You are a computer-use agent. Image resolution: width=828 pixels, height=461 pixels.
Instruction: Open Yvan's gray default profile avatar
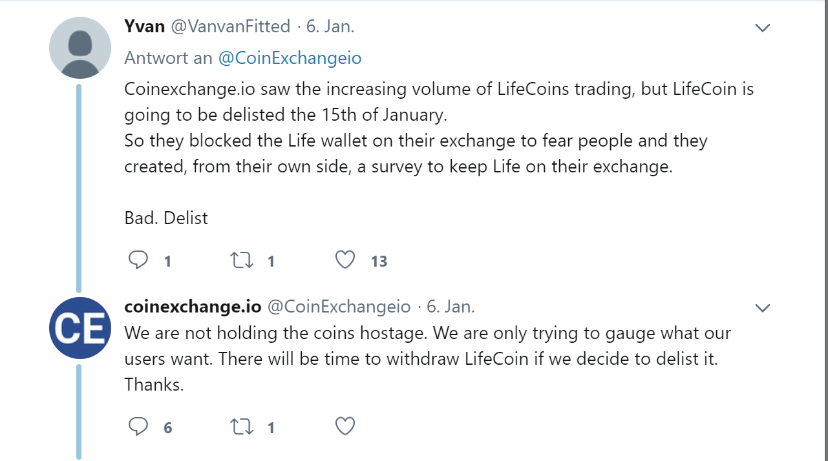click(x=80, y=48)
